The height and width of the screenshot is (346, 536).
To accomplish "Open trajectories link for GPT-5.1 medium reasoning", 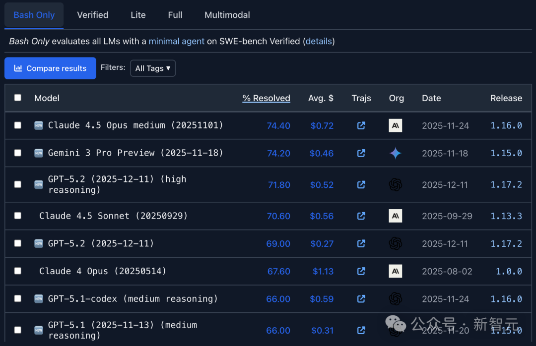I will (x=361, y=330).
